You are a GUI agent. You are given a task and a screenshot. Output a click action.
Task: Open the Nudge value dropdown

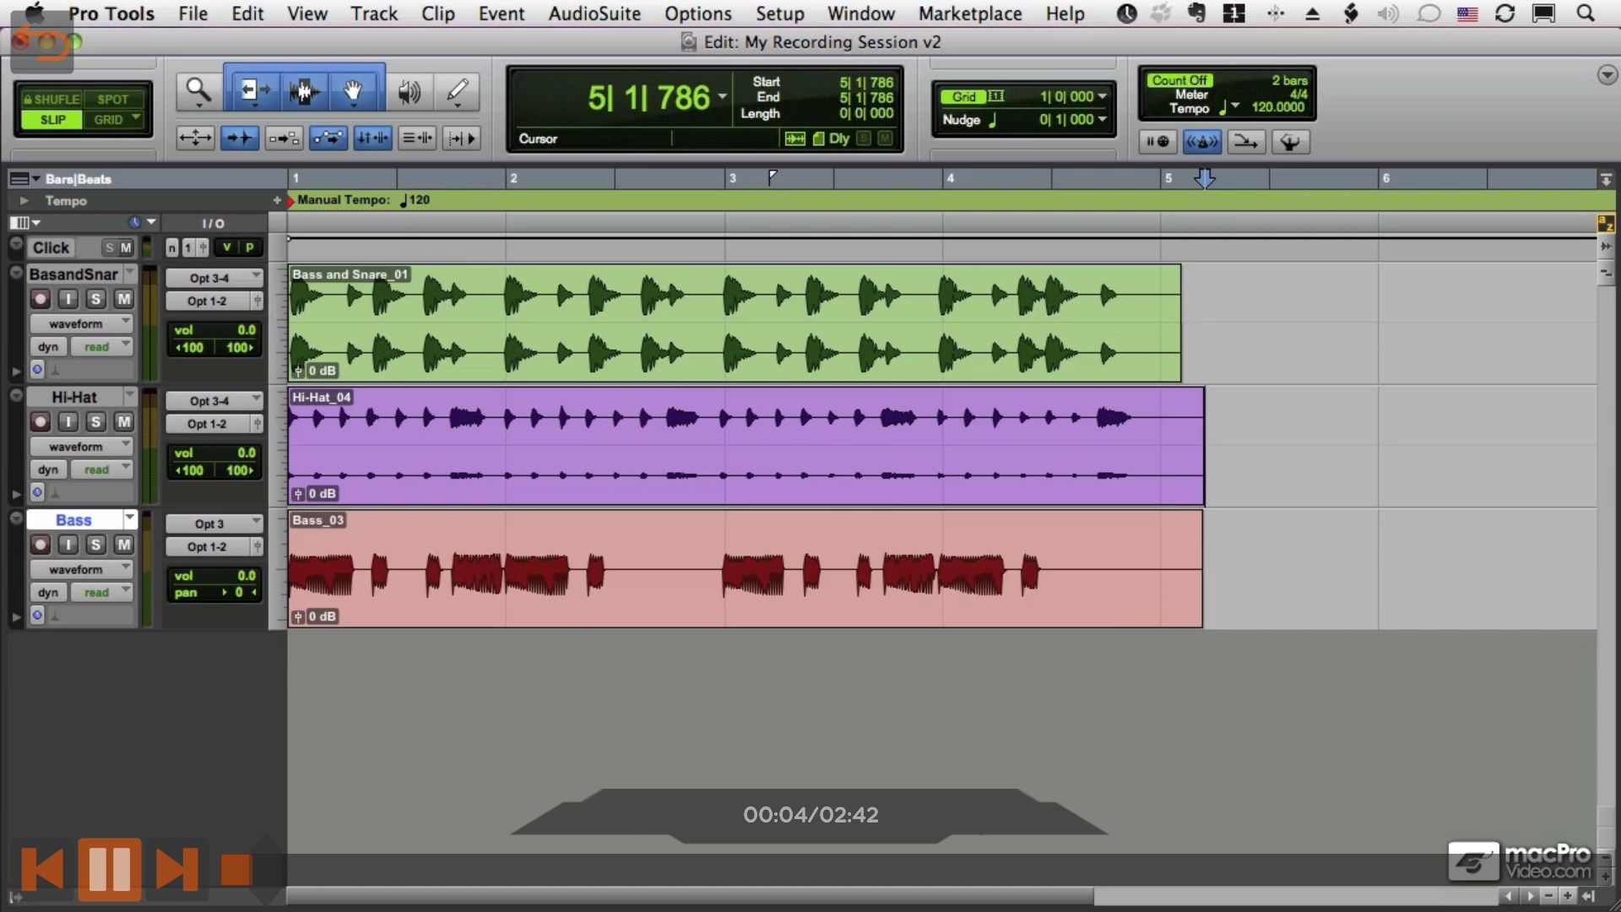click(x=1102, y=119)
